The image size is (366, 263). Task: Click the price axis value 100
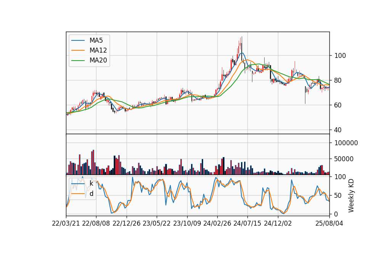click(340, 56)
